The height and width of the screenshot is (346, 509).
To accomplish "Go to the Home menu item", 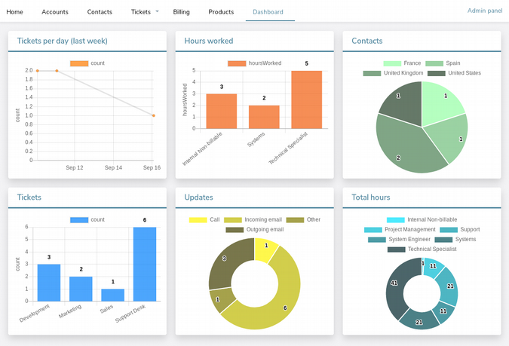I will [15, 12].
